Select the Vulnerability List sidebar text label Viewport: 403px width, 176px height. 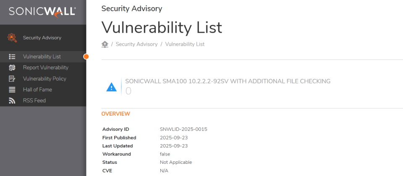point(42,57)
